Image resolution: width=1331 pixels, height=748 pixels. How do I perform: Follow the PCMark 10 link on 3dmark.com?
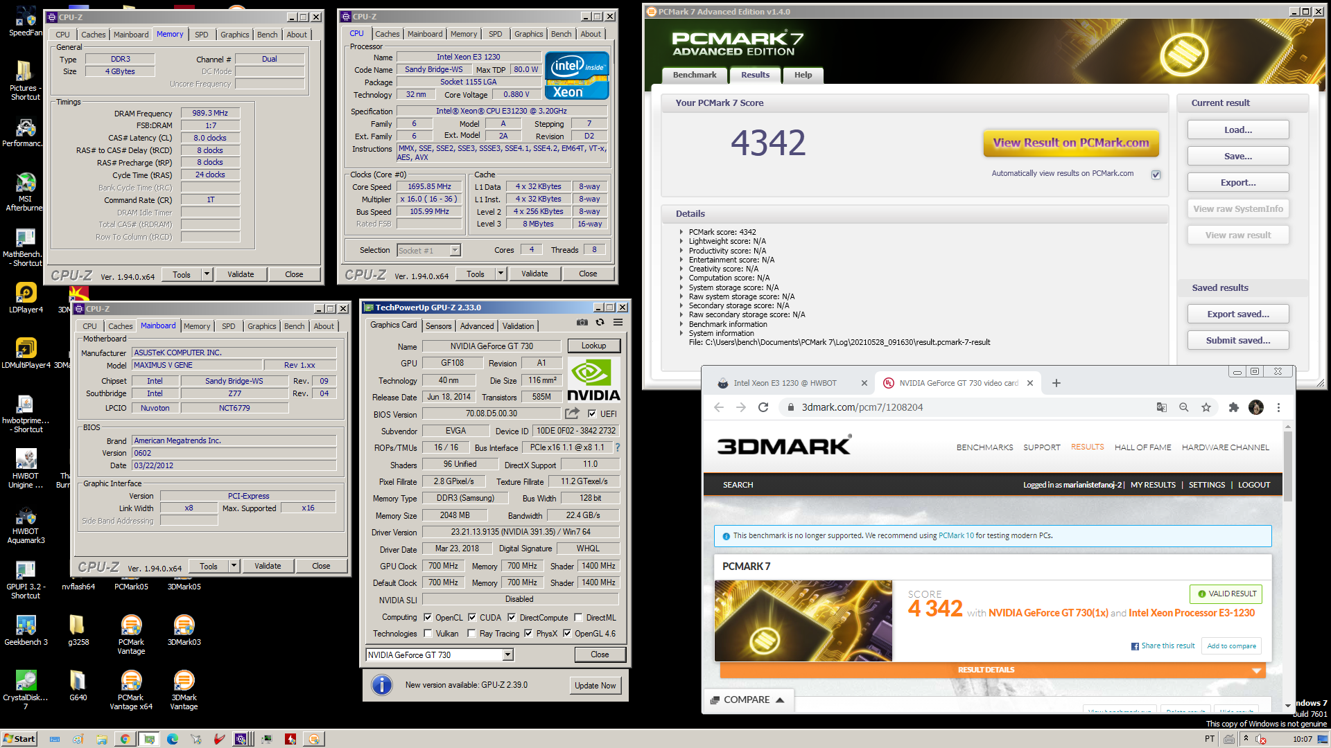(x=956, y=535)
